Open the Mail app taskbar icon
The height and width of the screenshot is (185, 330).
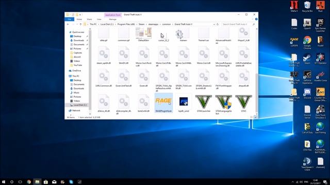point(54,182)
